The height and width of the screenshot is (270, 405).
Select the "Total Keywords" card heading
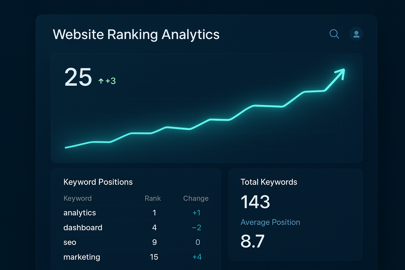click(x=269, y=182)
